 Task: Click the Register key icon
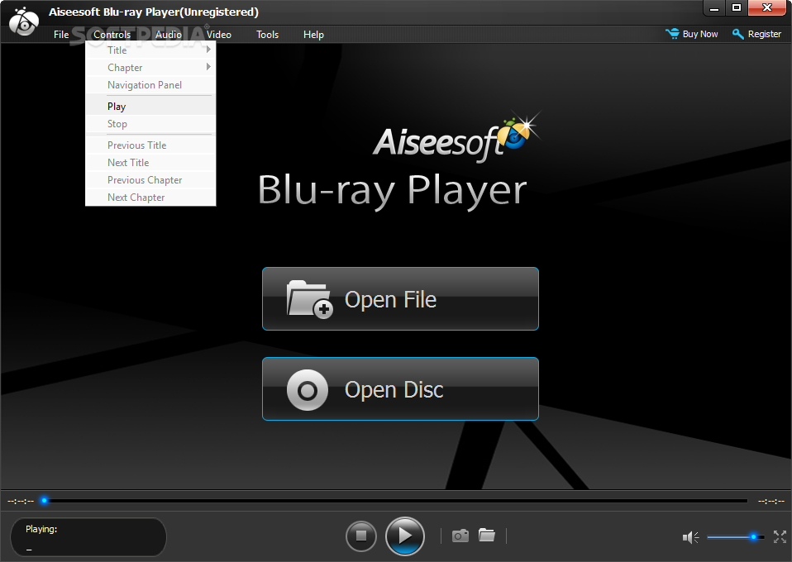click(738, 34)
